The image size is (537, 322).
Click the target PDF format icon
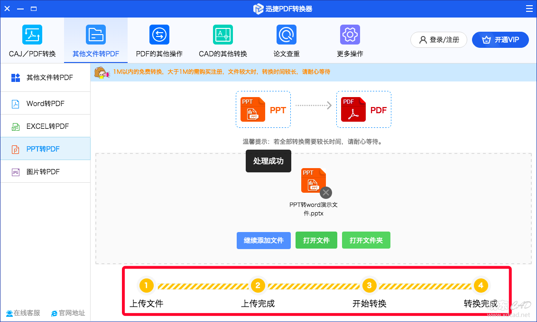coord(353,109)
